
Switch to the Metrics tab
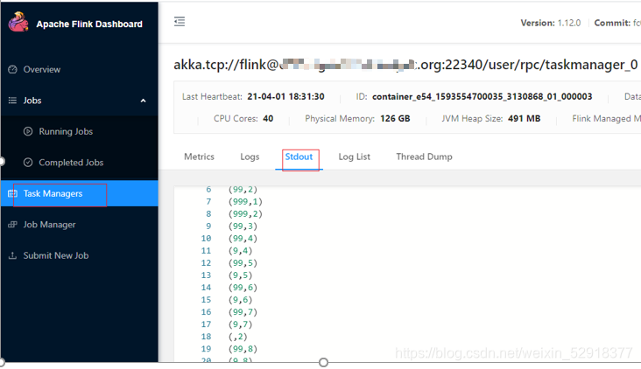(199, 157)
